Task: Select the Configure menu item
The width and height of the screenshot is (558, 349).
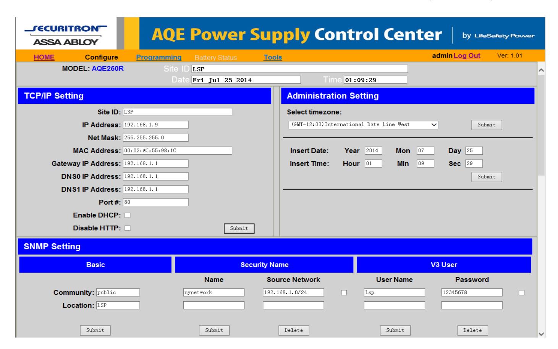Action: (101, 57)
